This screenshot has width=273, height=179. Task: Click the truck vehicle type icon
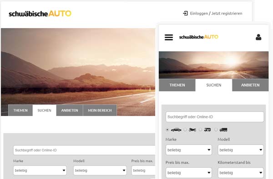223,130
